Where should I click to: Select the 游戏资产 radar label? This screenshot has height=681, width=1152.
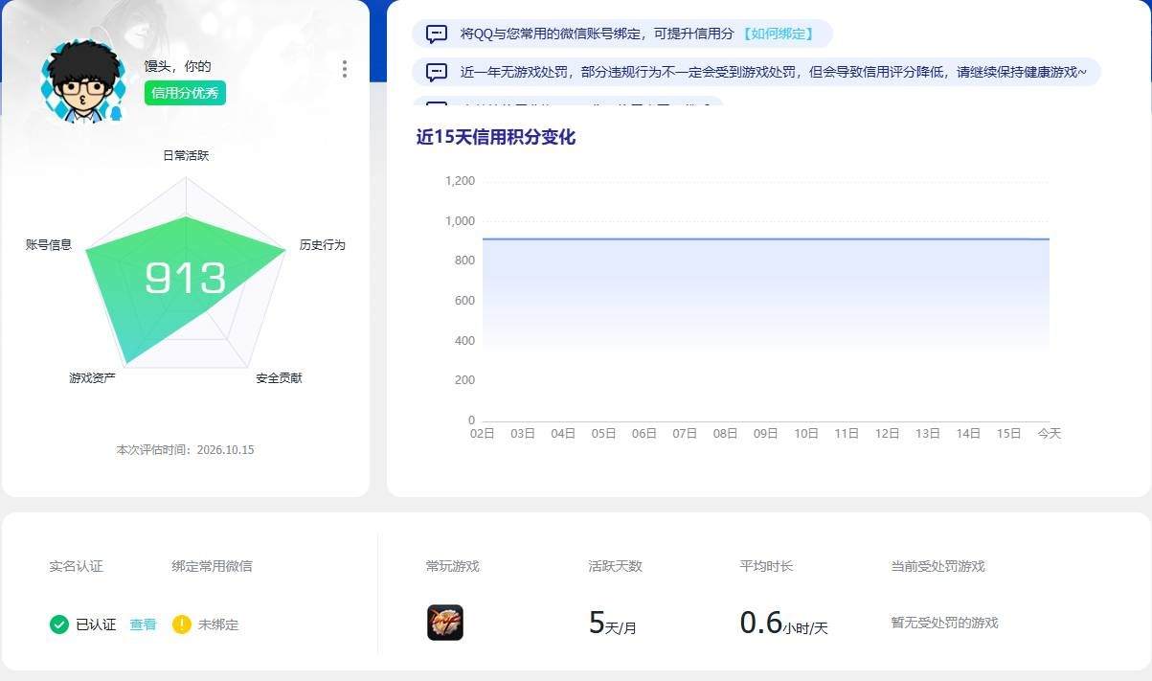tap(93, 378)
